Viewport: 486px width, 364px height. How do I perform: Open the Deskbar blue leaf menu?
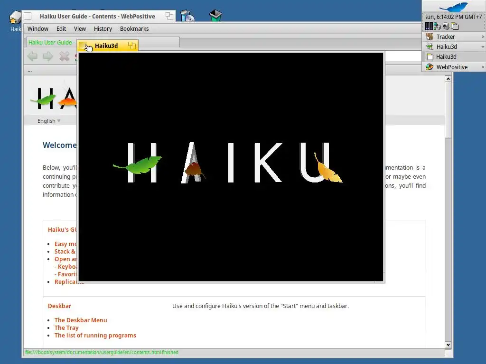pos(454,7)
